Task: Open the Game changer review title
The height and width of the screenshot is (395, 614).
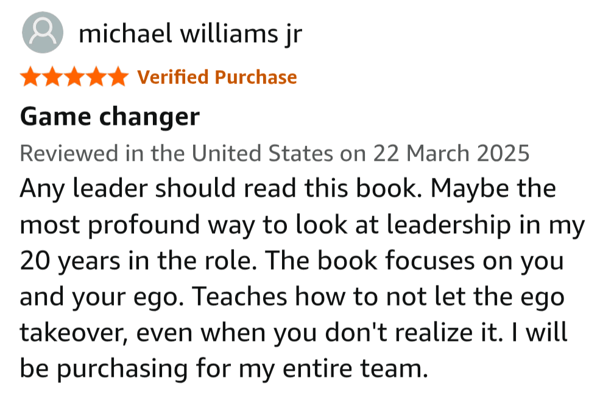Action: [110, 117]
